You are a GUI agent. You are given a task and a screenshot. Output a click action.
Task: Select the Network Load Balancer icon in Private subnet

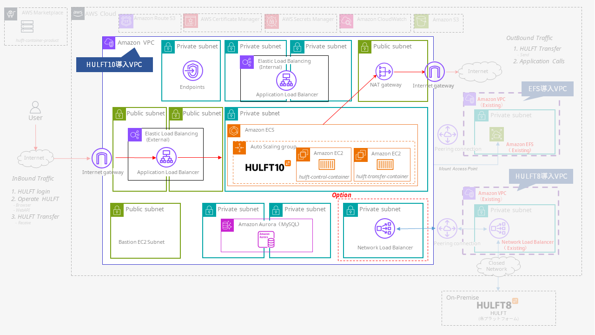pyautogui.click(x=385, y=228)
